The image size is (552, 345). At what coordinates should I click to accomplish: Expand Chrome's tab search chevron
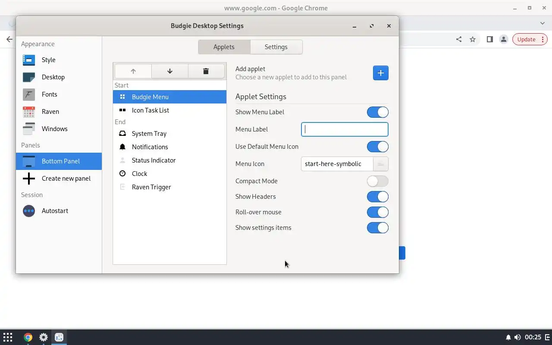(543, 23)
